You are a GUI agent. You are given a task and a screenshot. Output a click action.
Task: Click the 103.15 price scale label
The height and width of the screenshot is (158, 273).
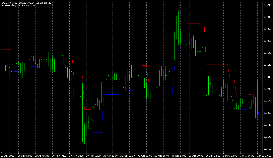coord(267,149)
